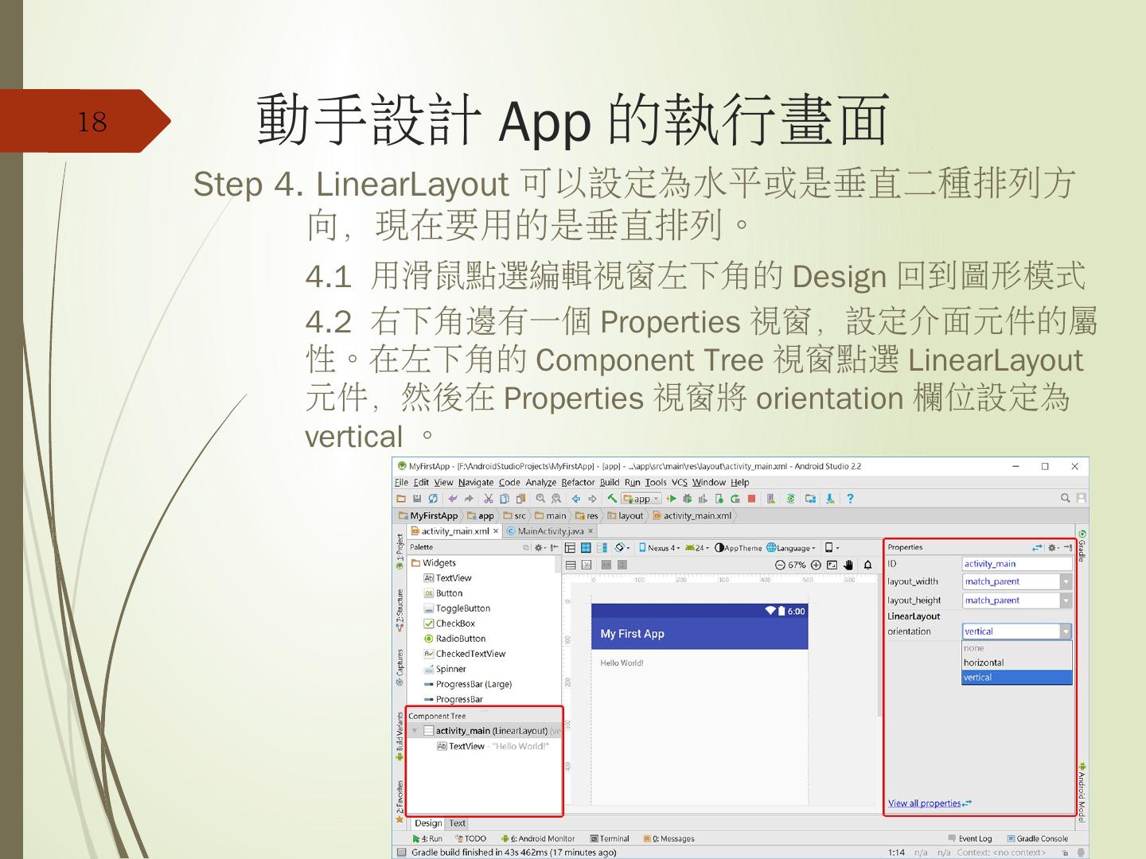This screenshot has width=1146, height=859.
Task: Click the ID field containing activity_main
Action: [x=1016, y=564]
